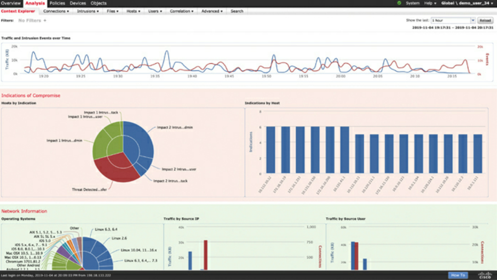Click the How To button

click(x=458, y=275)
